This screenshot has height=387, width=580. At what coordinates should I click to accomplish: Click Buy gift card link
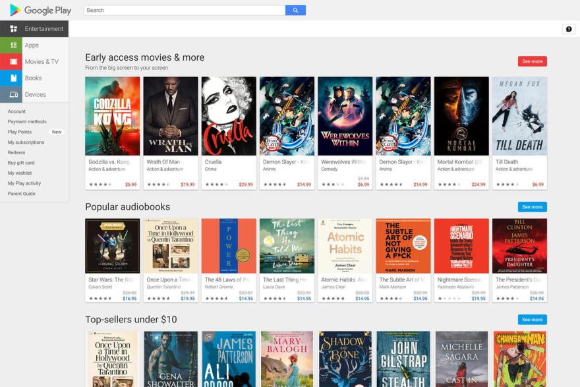coord(21,163)
